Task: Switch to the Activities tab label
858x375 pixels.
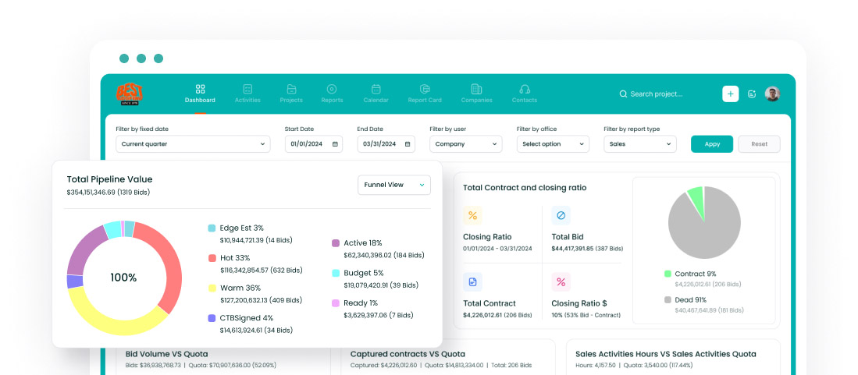Action: [x=247, y=100]
